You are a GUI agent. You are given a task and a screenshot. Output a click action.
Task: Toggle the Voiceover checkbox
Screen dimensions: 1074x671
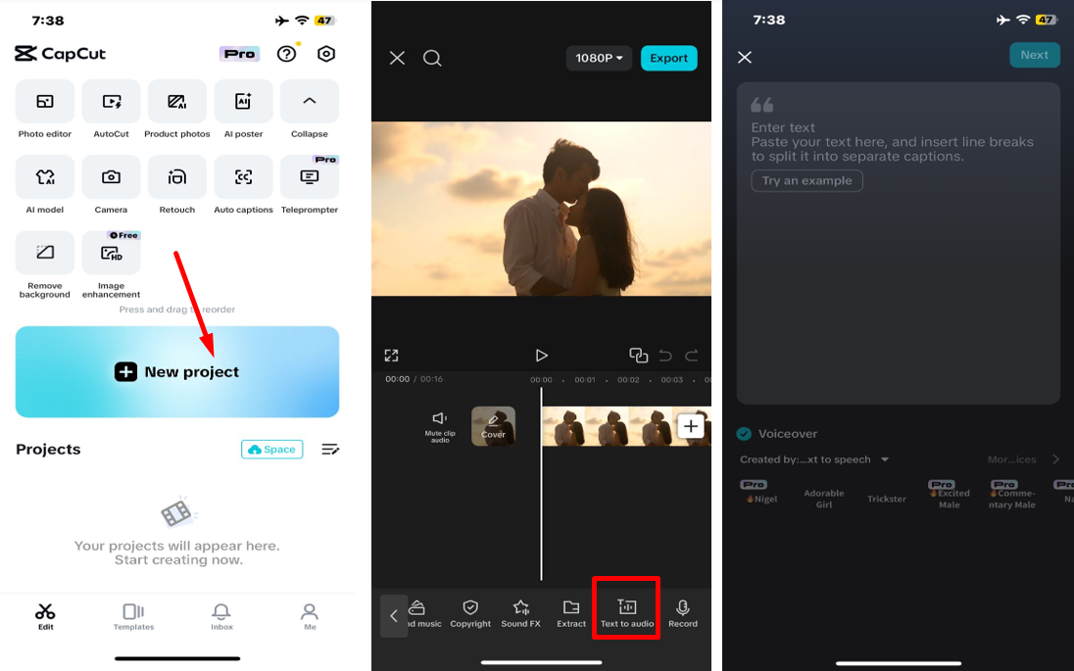click(744, 433)
